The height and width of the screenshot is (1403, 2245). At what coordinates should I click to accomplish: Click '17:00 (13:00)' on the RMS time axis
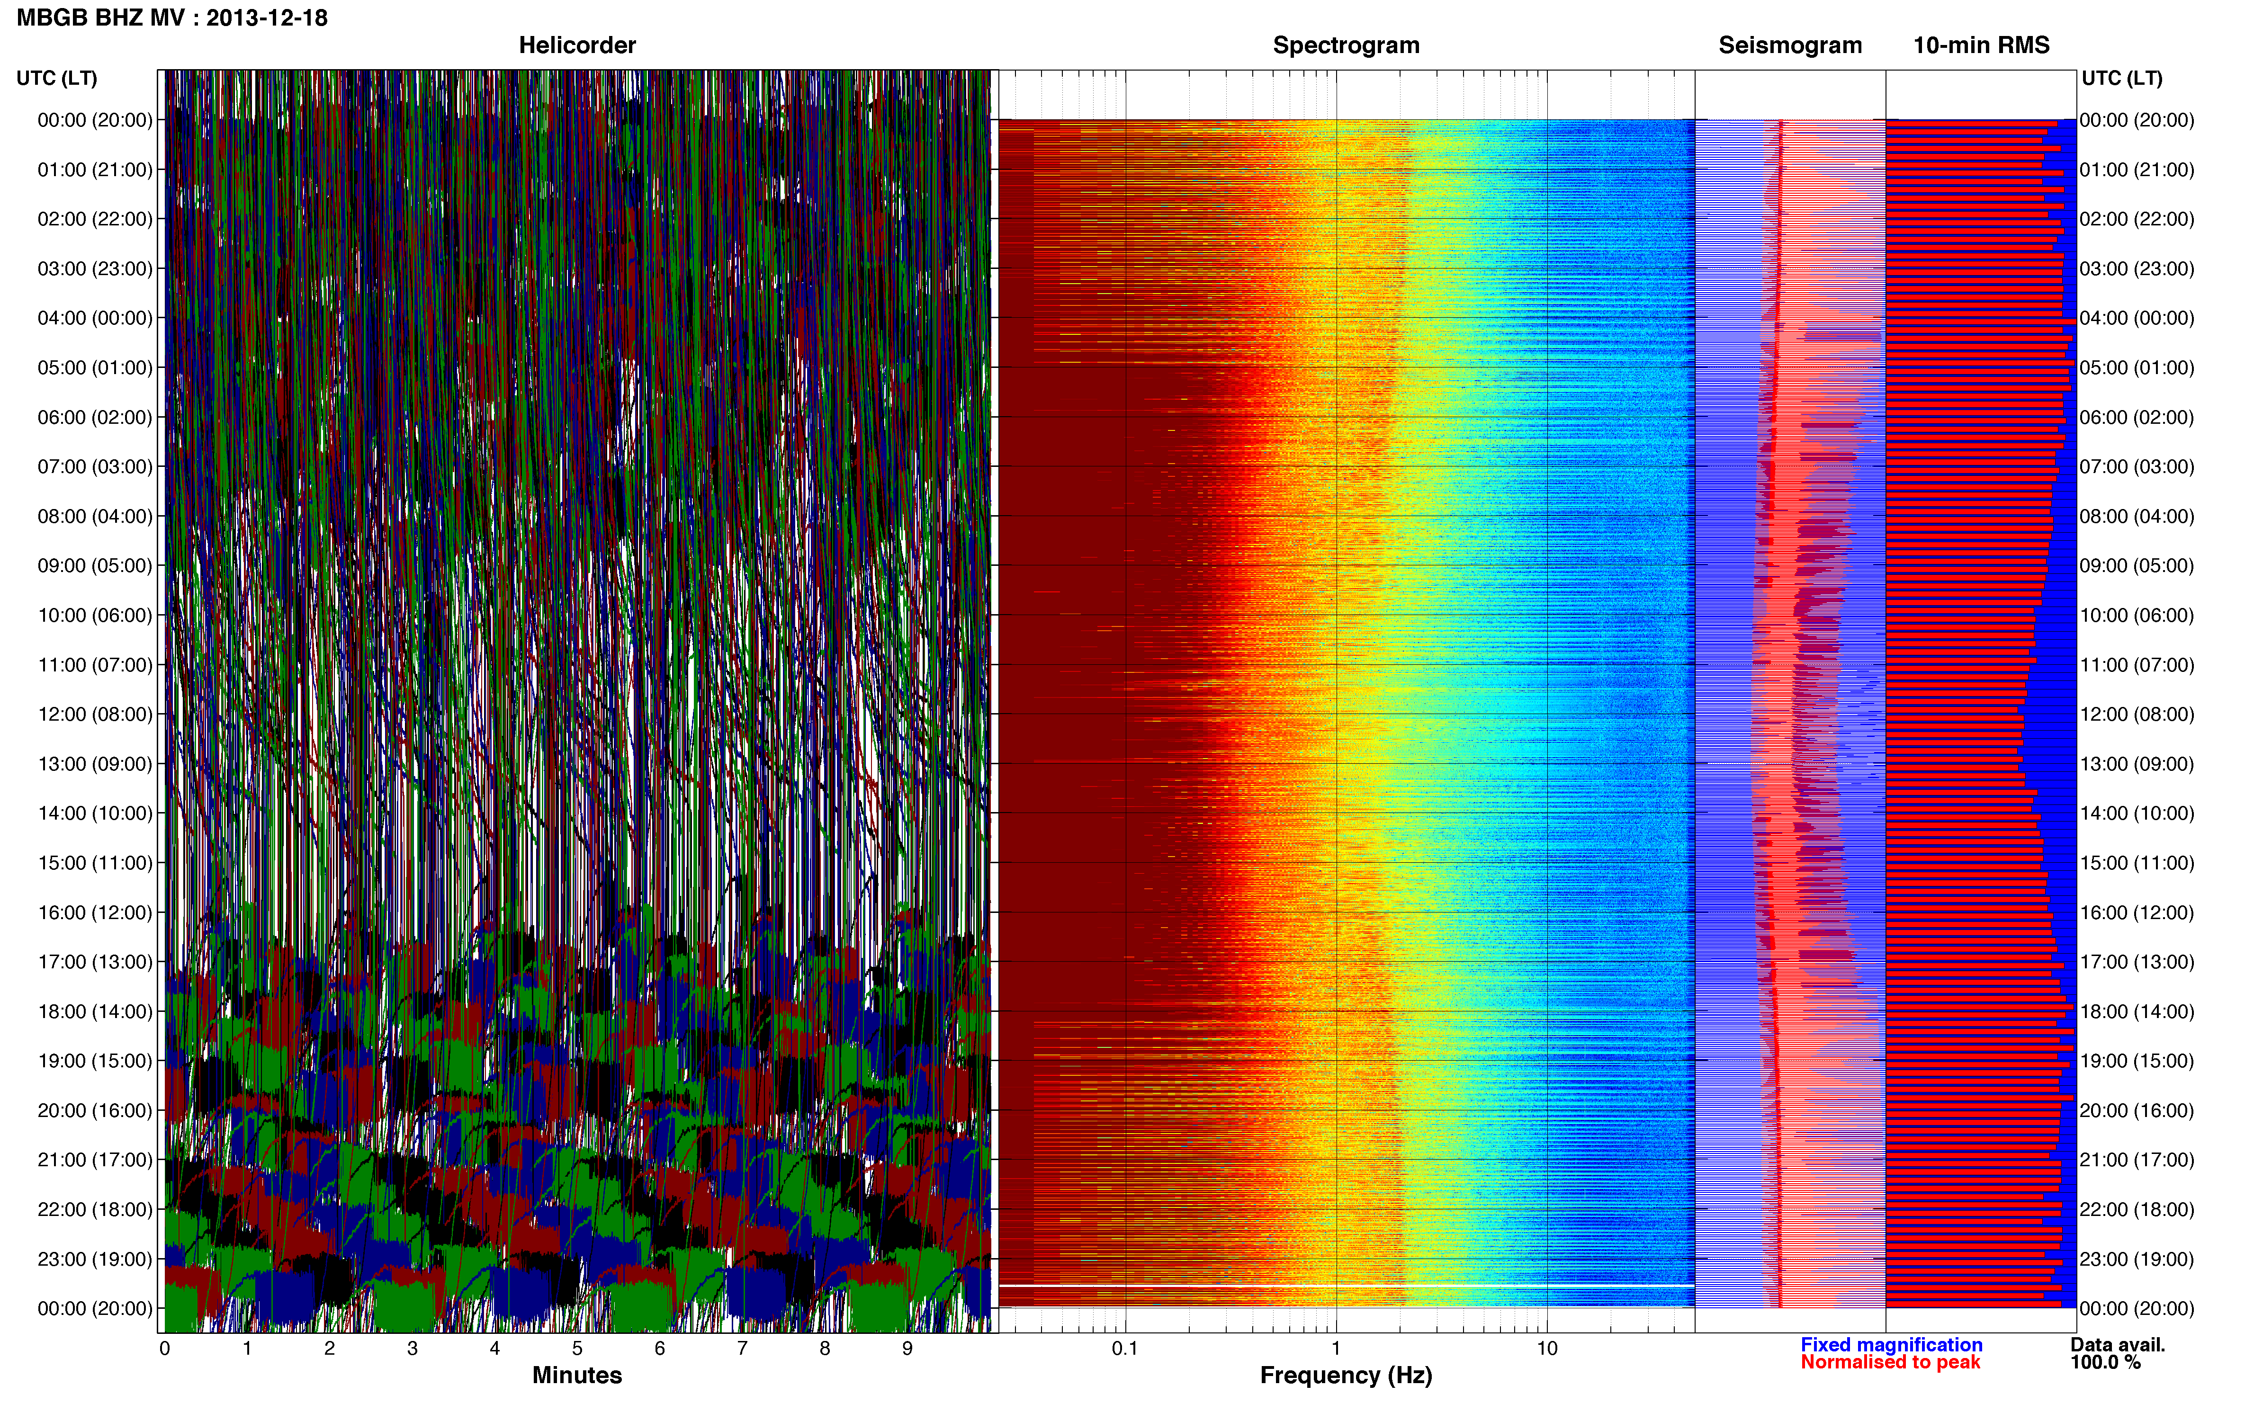click(2137, 962)
